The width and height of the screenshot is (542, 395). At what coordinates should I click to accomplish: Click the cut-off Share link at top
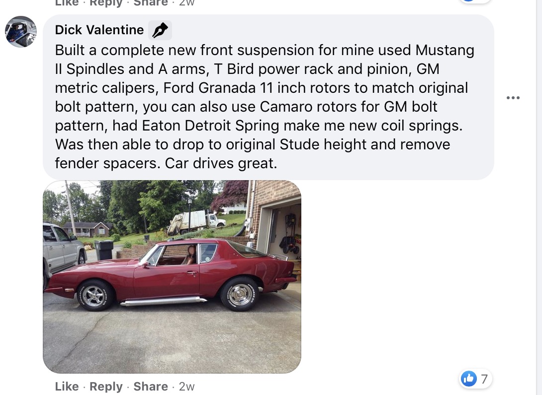150,2
